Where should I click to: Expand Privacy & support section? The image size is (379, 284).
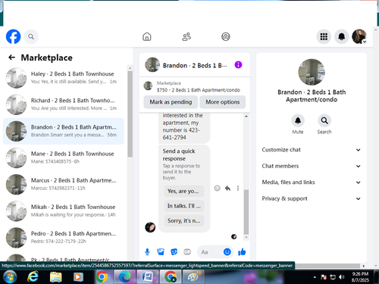tap(312, 198)
